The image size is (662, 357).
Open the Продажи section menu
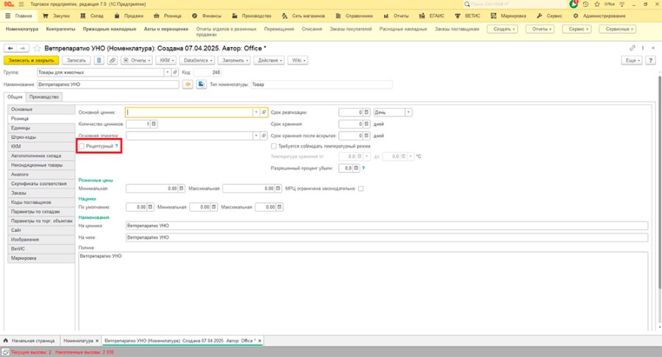pyautogui.click(x=129, y=16)
